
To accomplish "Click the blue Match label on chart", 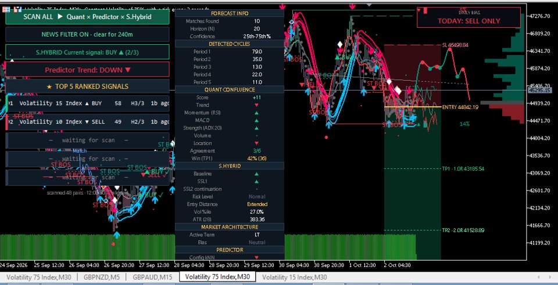I will (x=80, y=151).
